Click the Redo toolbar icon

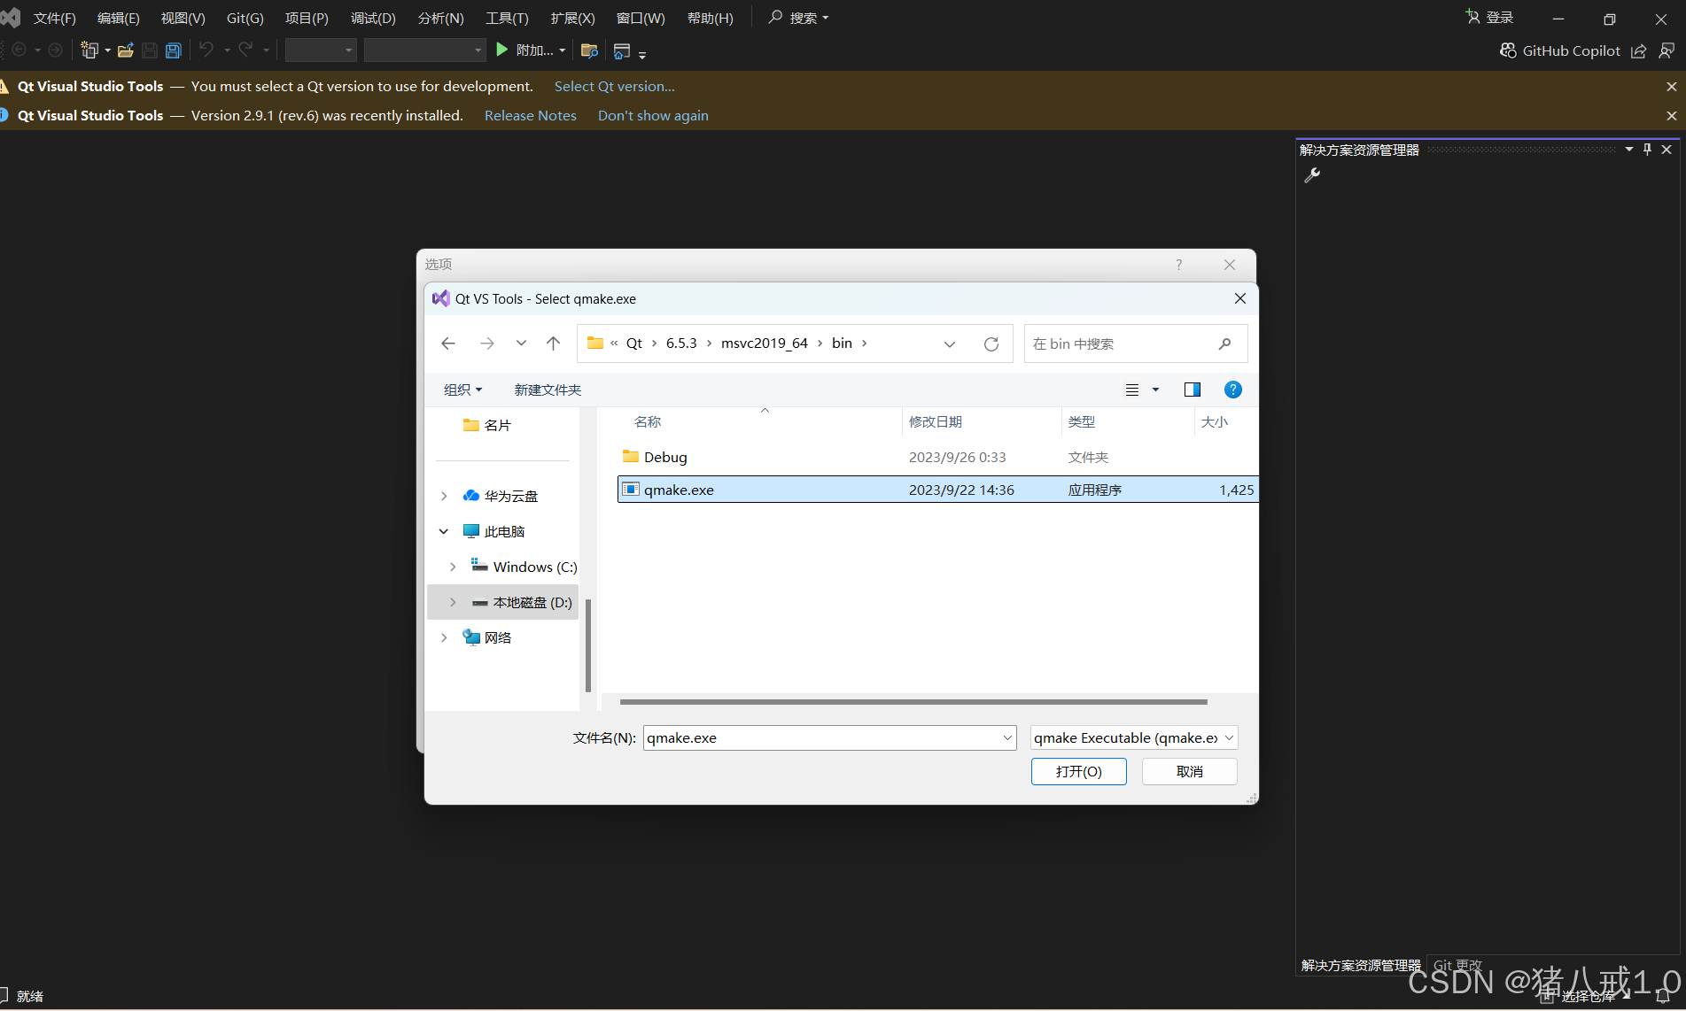[x=245, y=50]
